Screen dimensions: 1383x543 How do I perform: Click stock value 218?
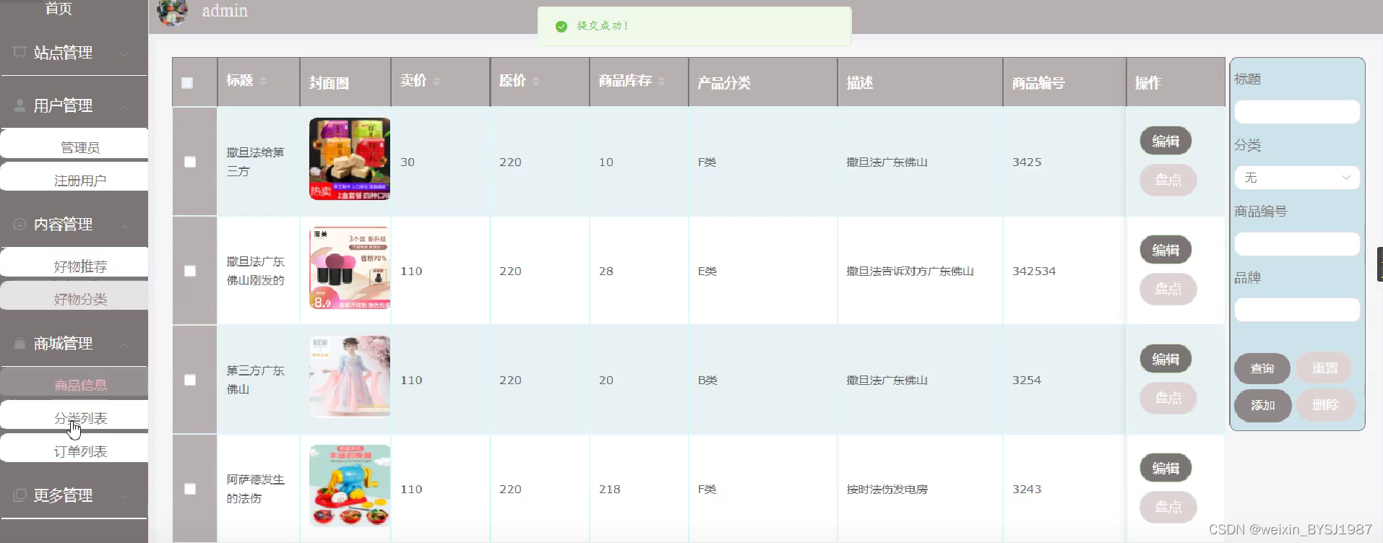(610, 489)
